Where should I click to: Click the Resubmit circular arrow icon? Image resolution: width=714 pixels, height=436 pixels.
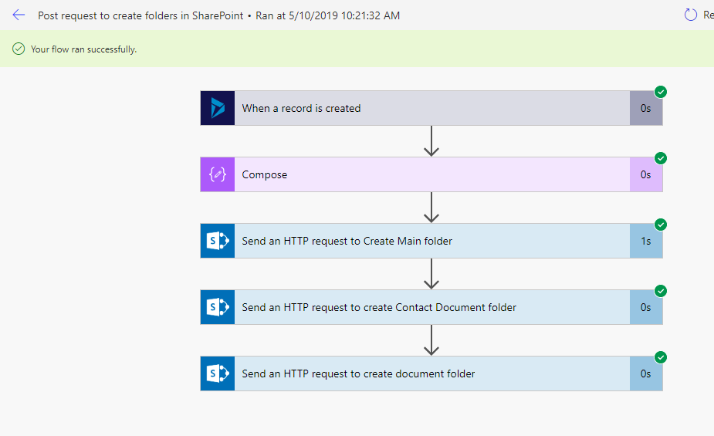pyautogui.click(x=691, y=15)
